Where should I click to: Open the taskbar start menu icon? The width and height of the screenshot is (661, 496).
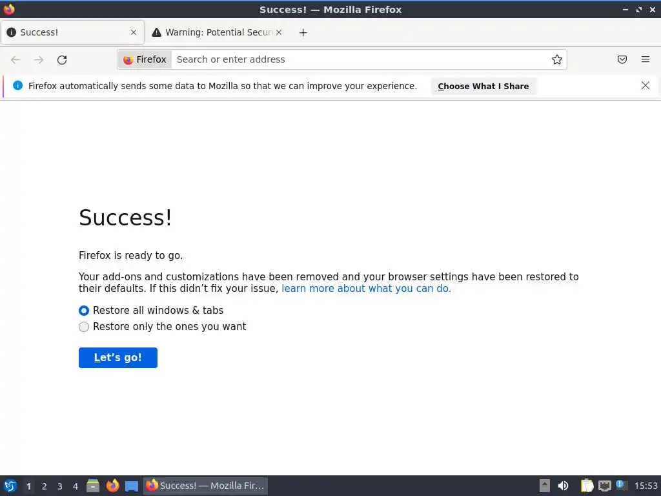coord(10,486)
